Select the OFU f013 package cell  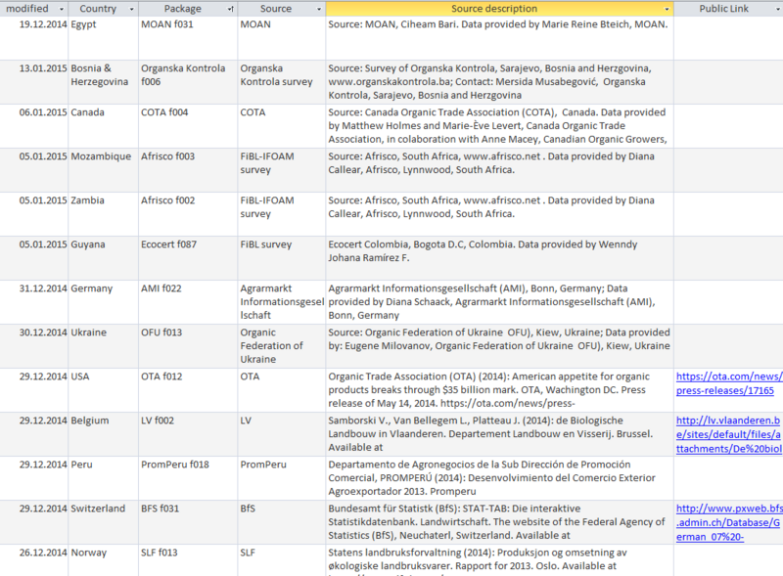(188, 346)
